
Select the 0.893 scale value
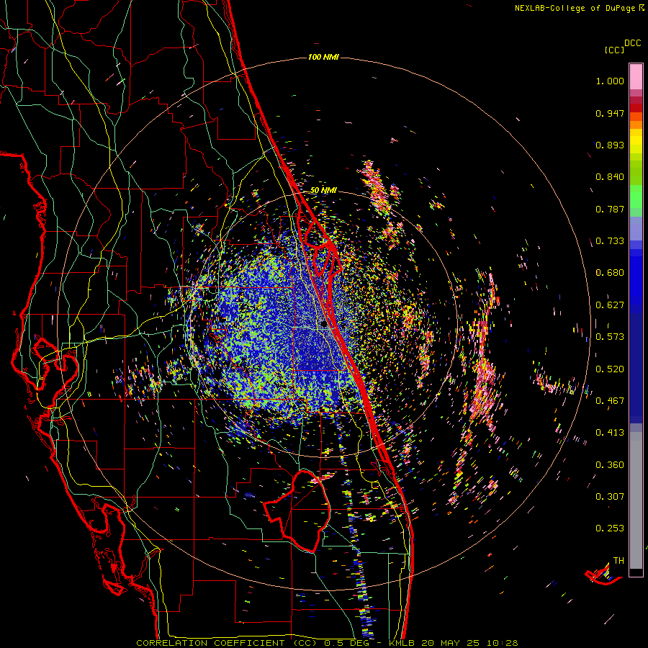point(610,145)
